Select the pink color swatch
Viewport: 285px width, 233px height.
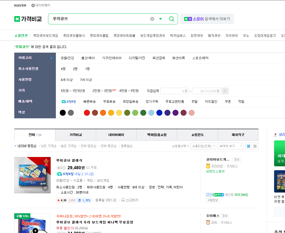(x=191, y=113)
